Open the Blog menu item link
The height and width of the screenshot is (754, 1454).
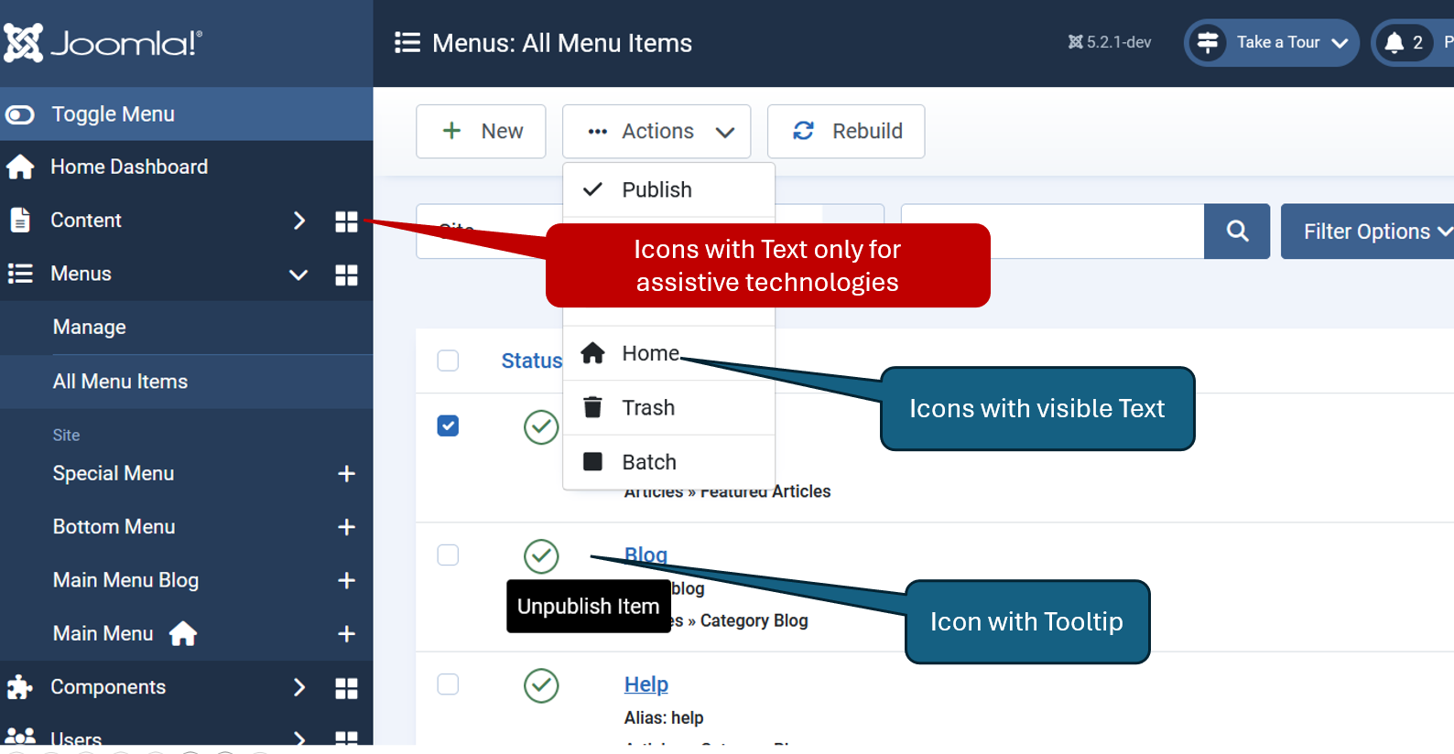tap(646, 555)
